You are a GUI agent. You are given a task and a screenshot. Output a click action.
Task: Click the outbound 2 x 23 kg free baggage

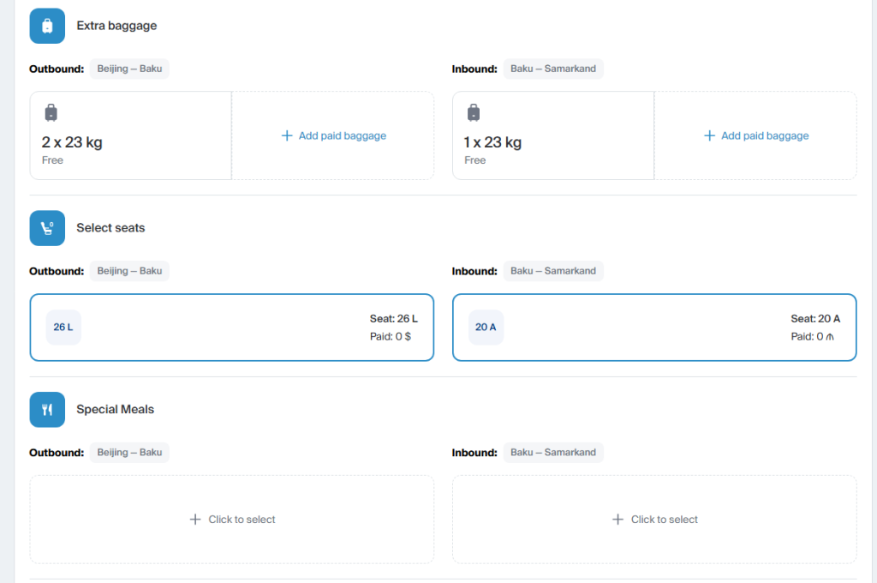point(72,142)
